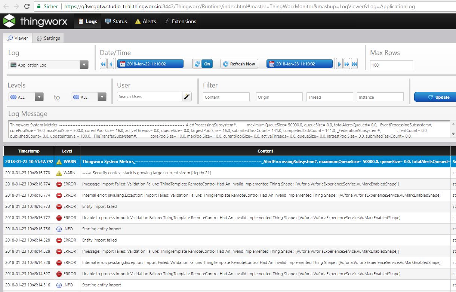Click the Instance filter field
This screenshot has width=456, height=292.
click(380, 97)
